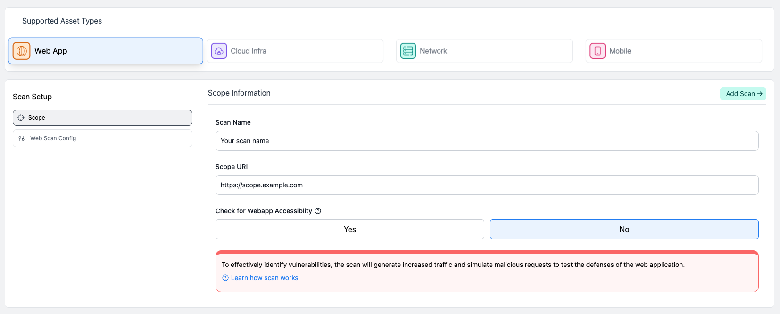
Task: Select the Web App asset type label
Action: pyautogui.click(x=51, y=51)
